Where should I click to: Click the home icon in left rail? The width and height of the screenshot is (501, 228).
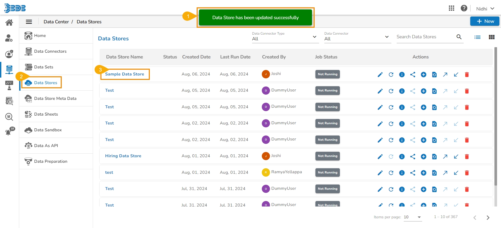coord(9,23)
